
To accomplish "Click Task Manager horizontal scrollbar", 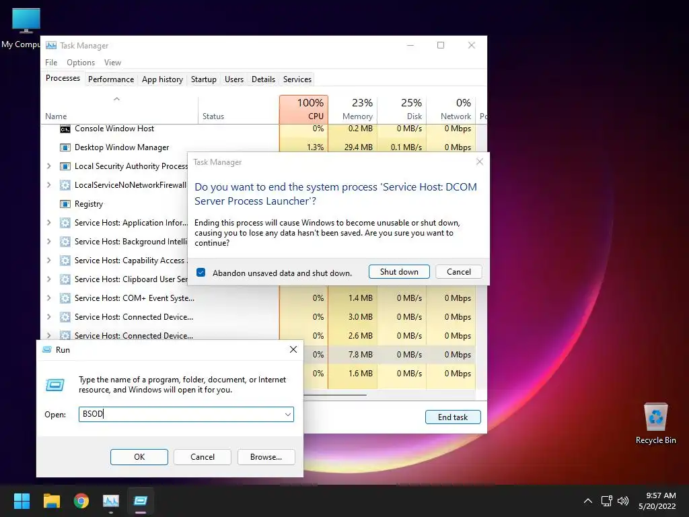I will pyautogui.click(x=335, y=395).
